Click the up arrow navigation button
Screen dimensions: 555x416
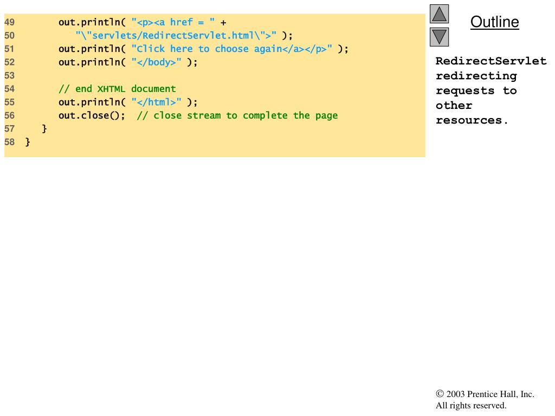[x=439, y=14]
